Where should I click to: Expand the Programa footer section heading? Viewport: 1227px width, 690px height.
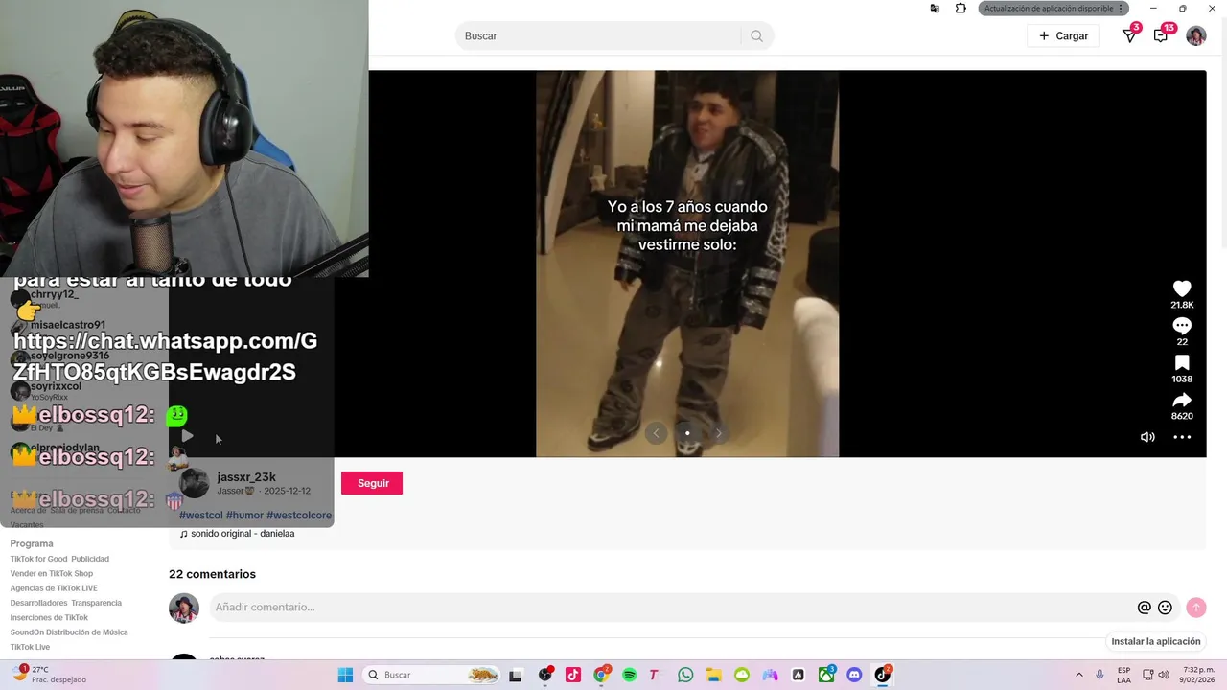(32, 544)
